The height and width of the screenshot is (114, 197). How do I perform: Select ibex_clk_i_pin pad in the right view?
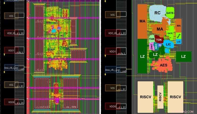click(x=113, y=70)
